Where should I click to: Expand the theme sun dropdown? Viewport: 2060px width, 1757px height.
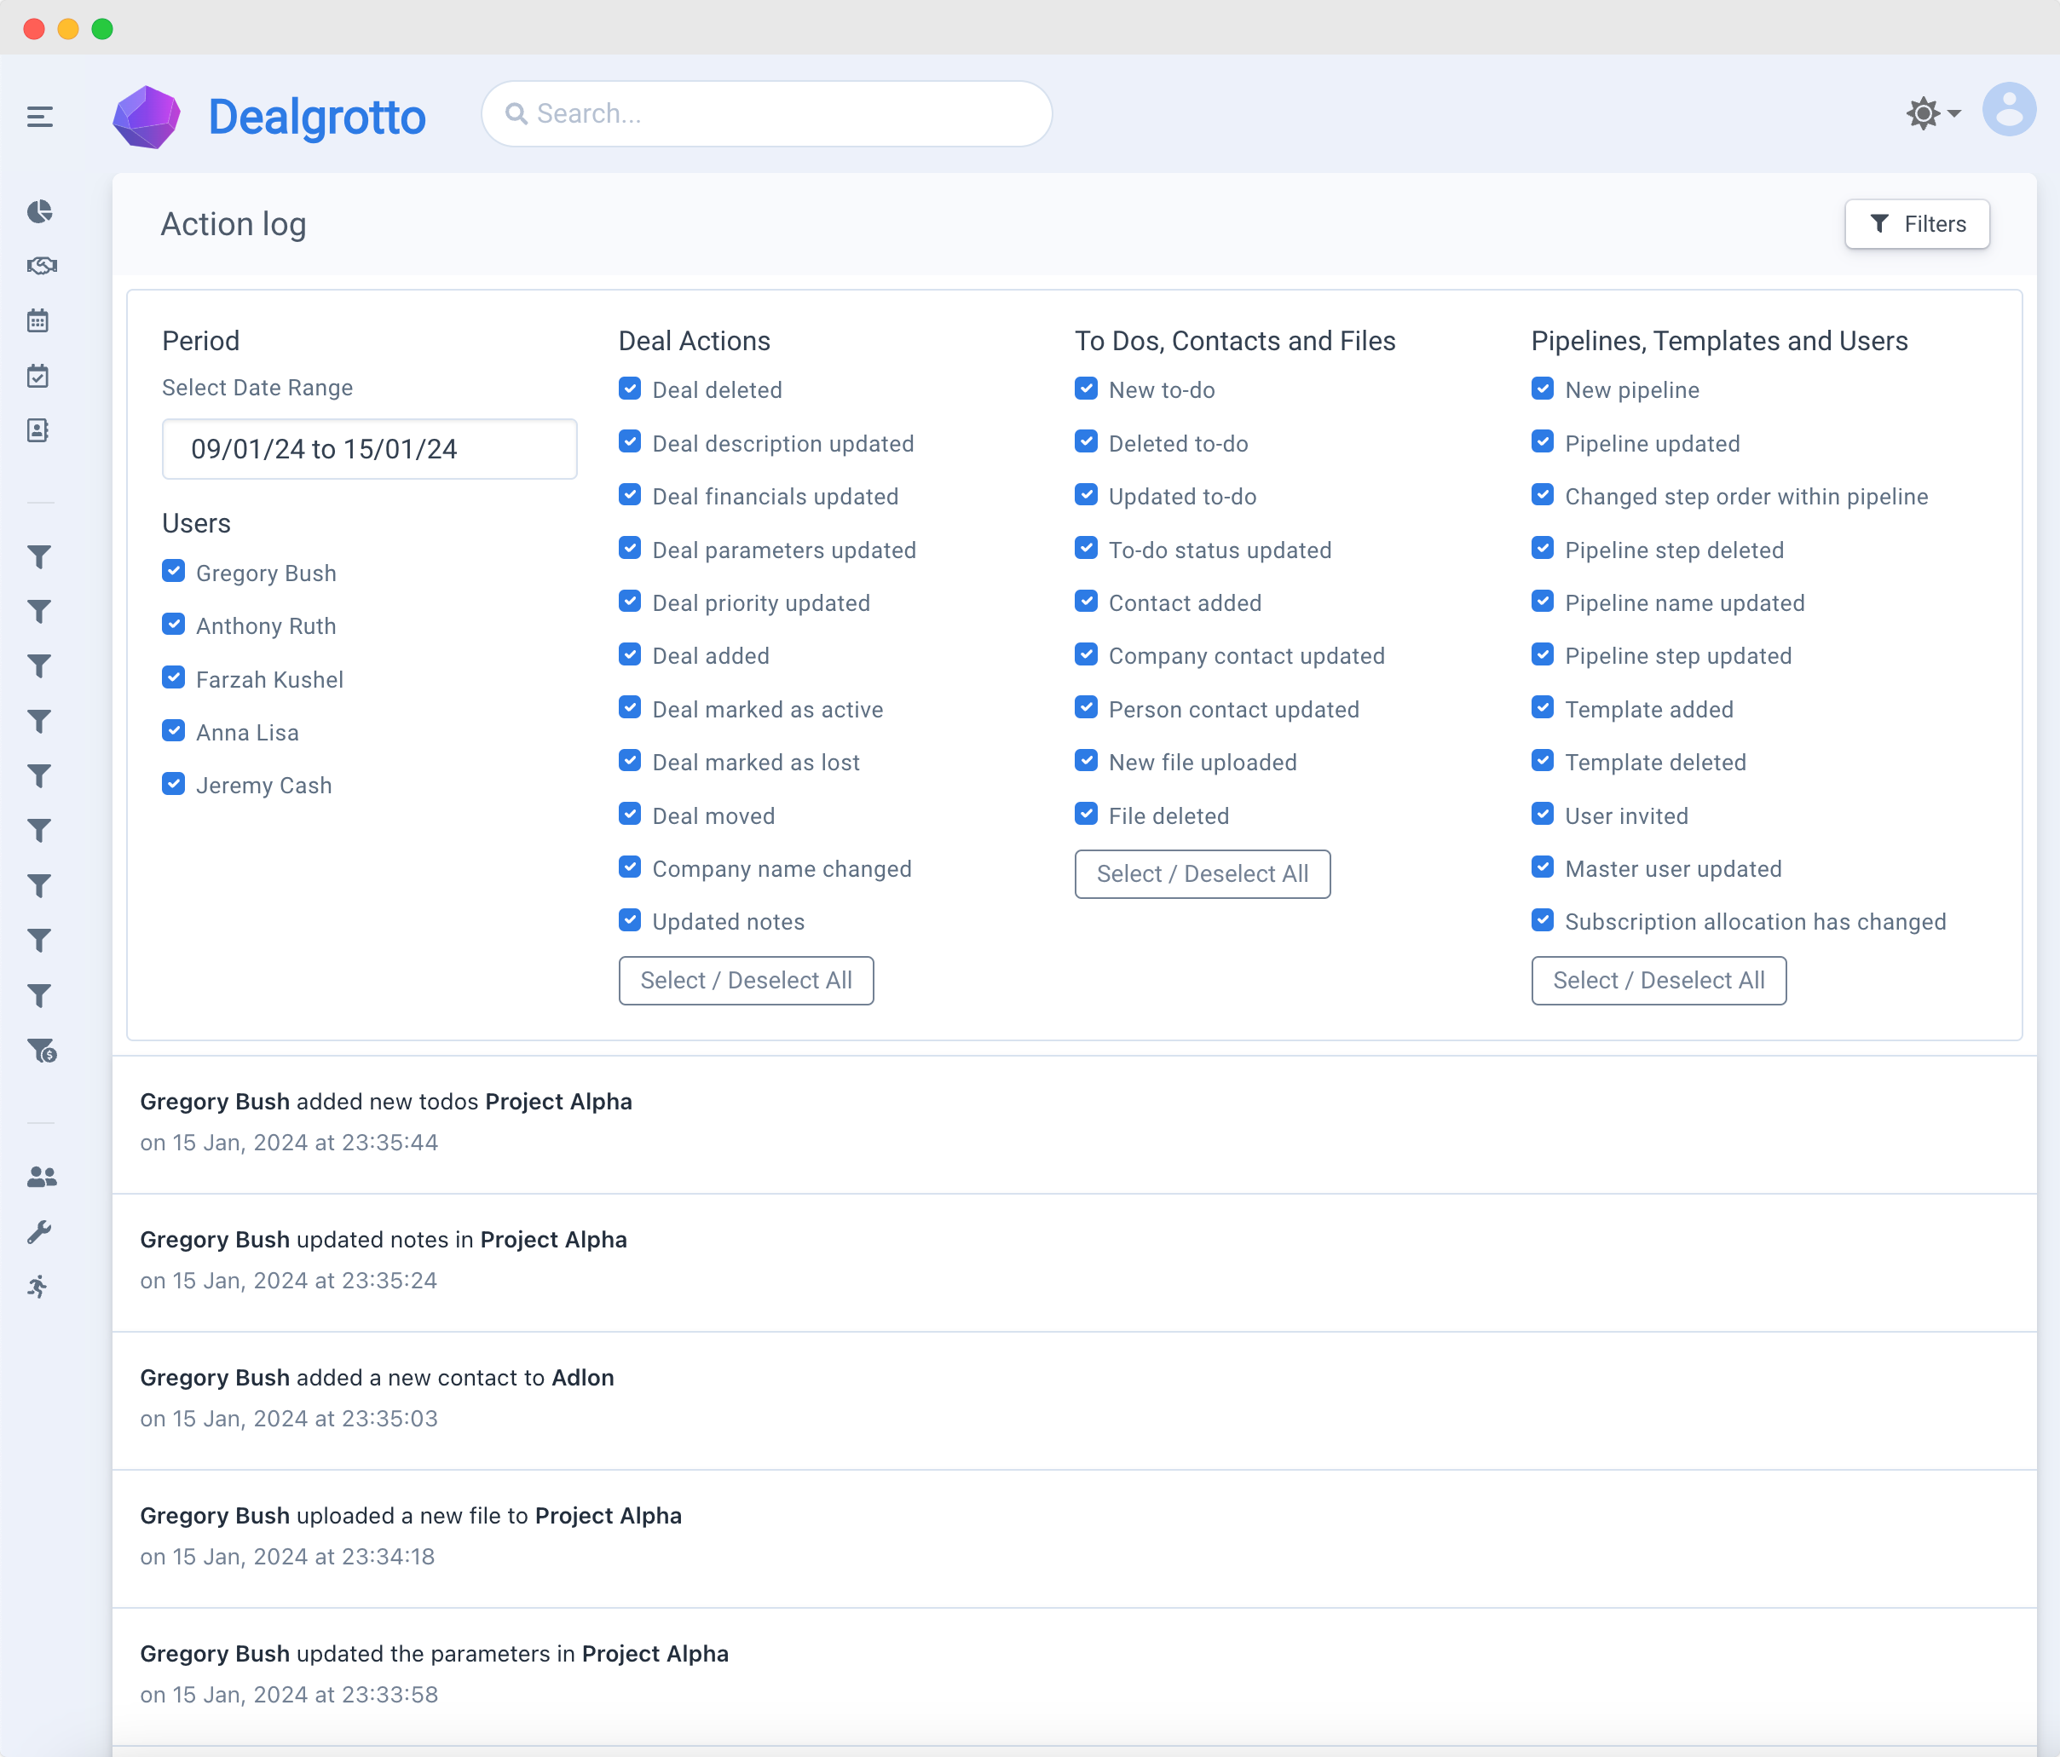click(1932, 113)
